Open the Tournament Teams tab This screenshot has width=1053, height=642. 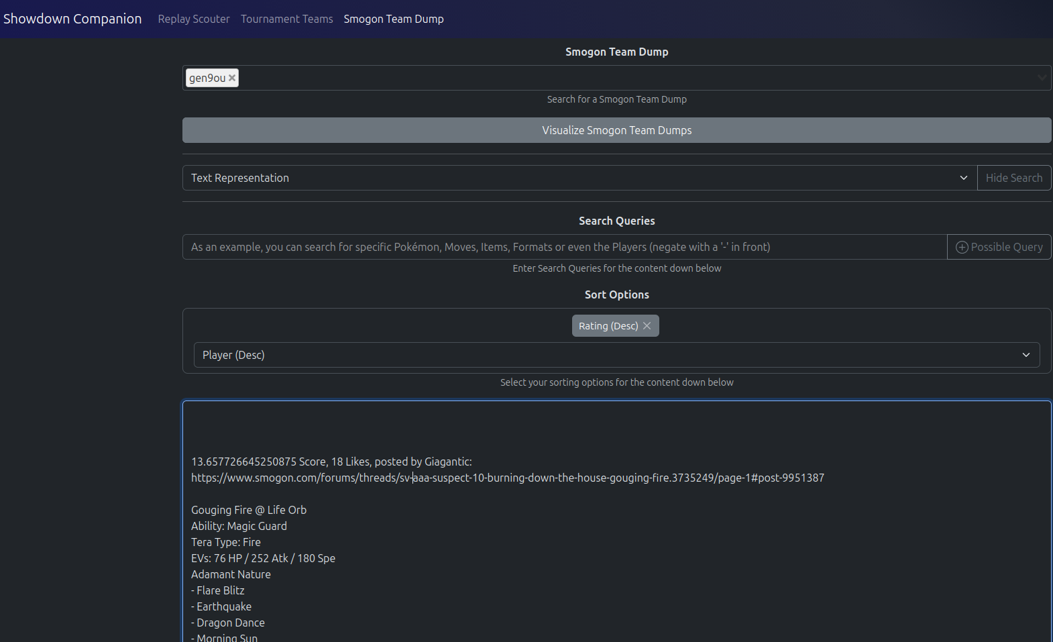click(286, 19)
